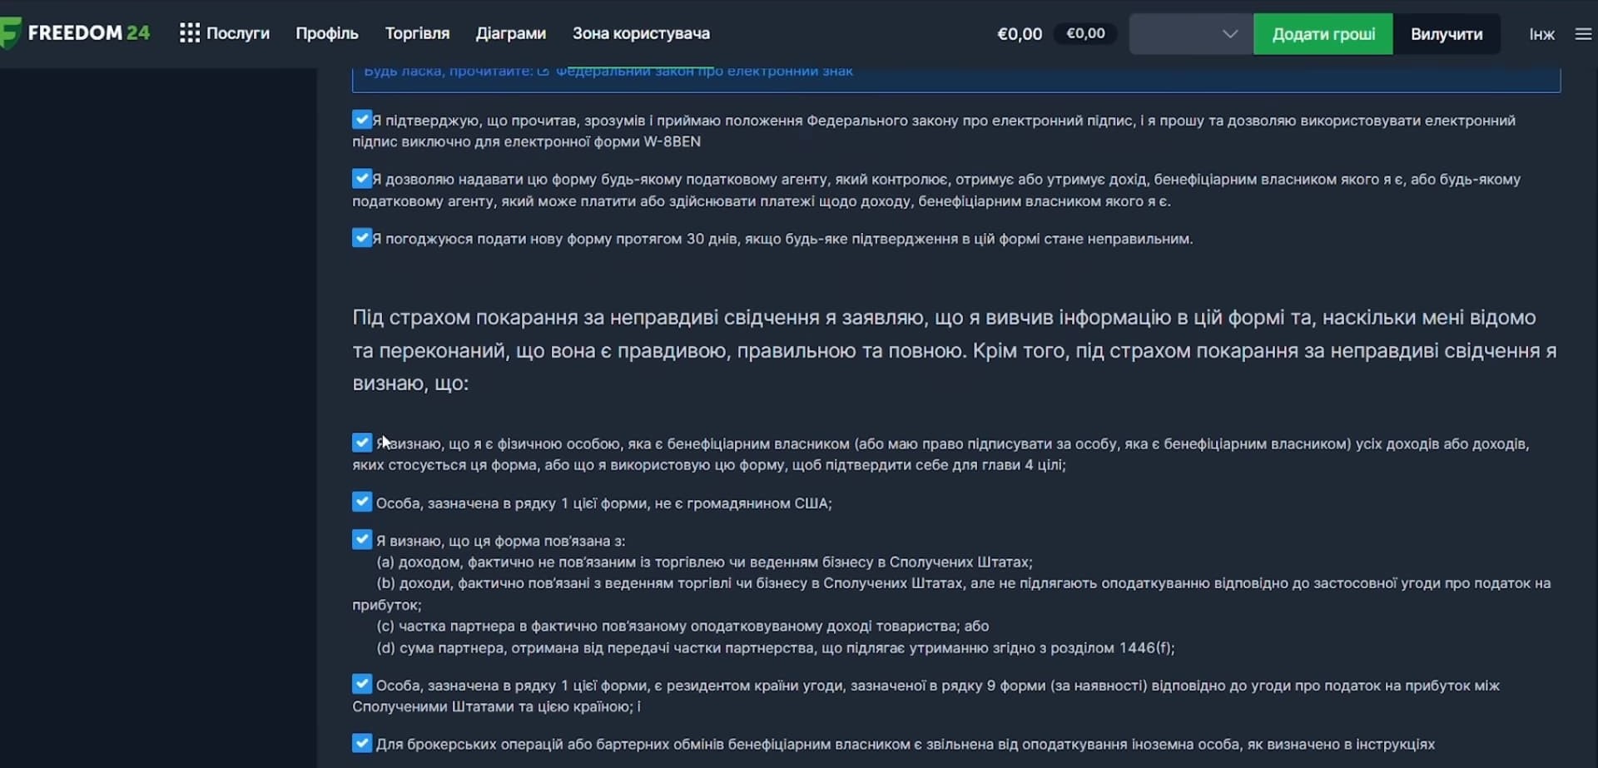1598x768 pixels.
Task: Click the Вилучити button
Action: (x=1447, y=34)
